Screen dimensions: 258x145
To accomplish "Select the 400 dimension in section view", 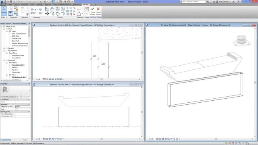I will [x=94, y=56].
